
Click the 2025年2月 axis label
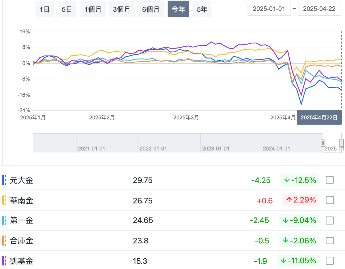[x=102, y=118]
